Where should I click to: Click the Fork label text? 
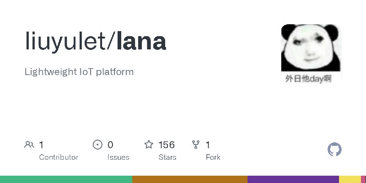213,157
